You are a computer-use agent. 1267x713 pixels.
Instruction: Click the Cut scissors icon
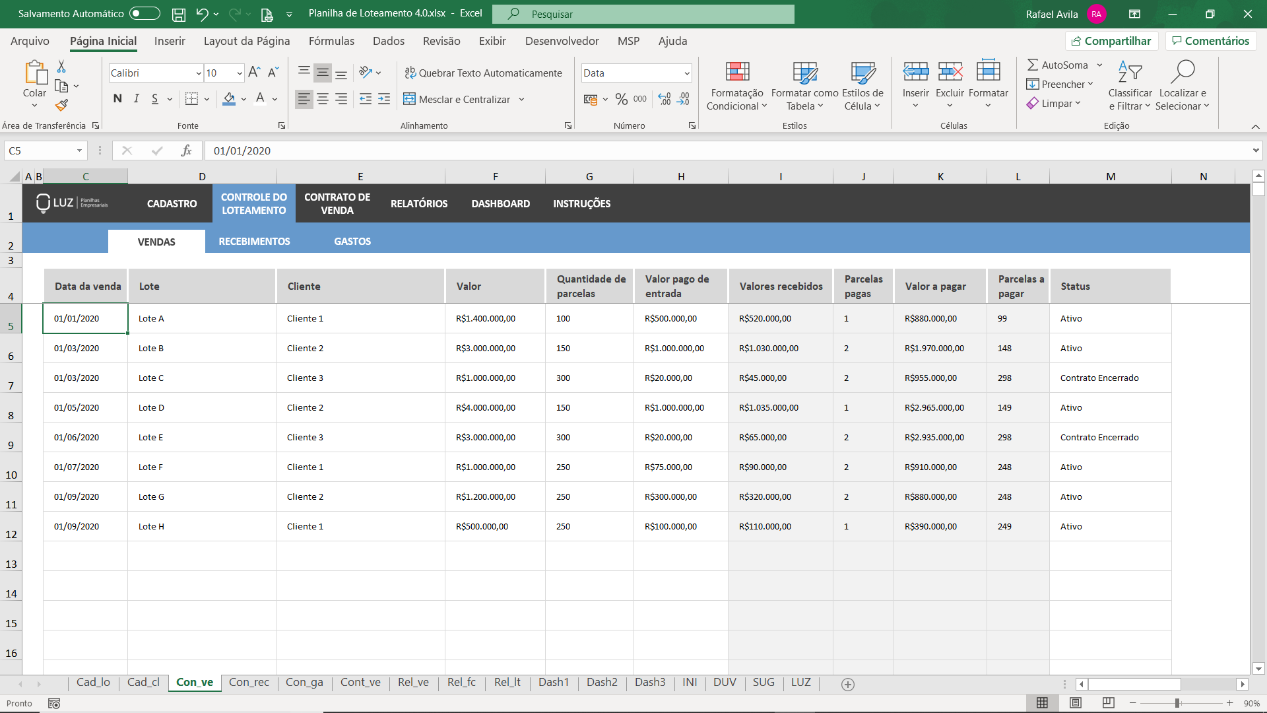pos(61,67)
